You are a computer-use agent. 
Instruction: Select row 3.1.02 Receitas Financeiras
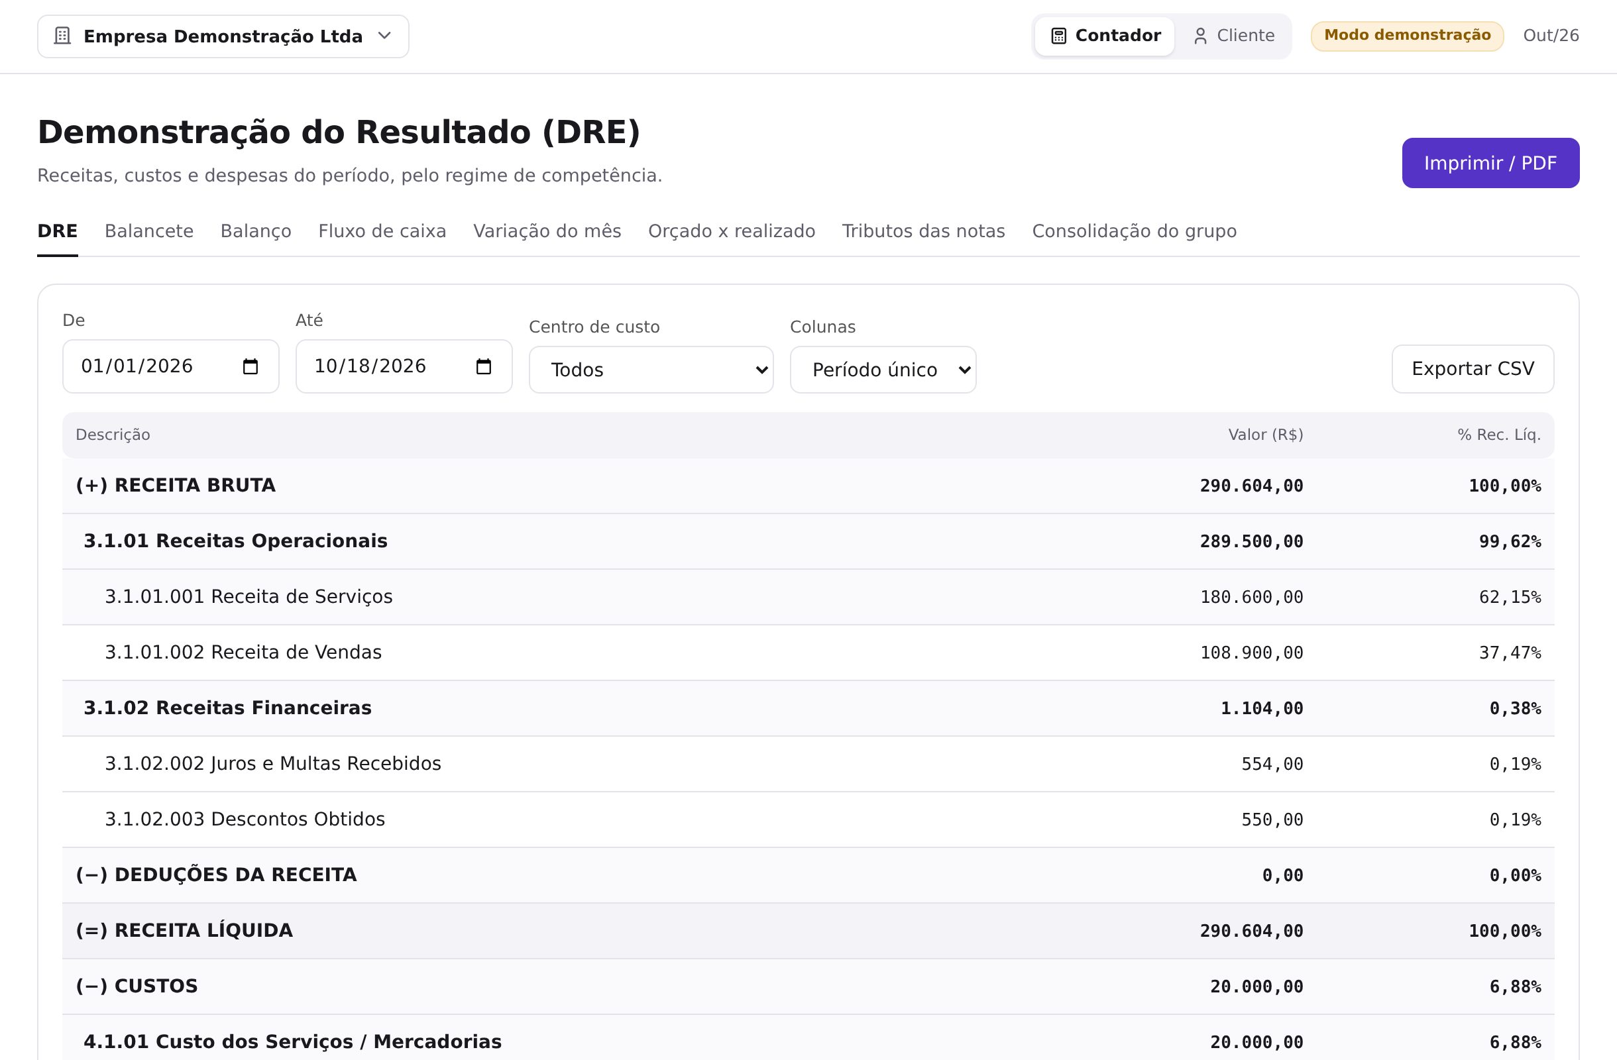808,708
